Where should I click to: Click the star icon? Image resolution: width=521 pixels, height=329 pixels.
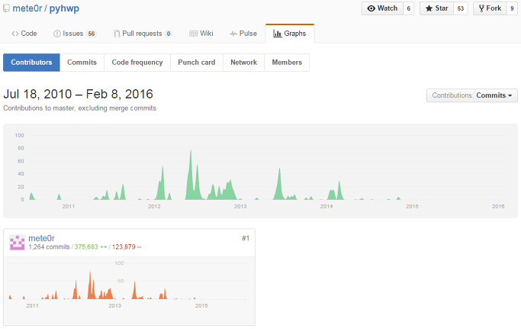point(429,8)
